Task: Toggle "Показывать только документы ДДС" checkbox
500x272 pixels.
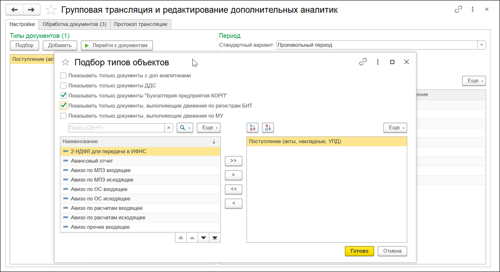Action: [x=63, y=86]
